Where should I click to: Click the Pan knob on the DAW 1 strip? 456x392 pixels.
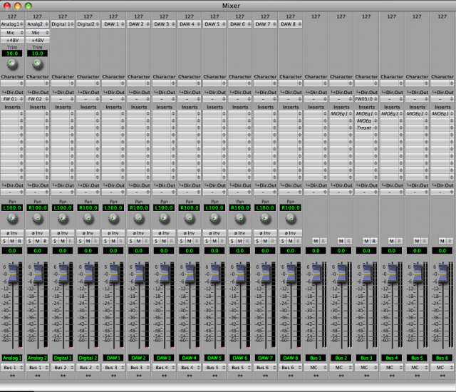113,218
